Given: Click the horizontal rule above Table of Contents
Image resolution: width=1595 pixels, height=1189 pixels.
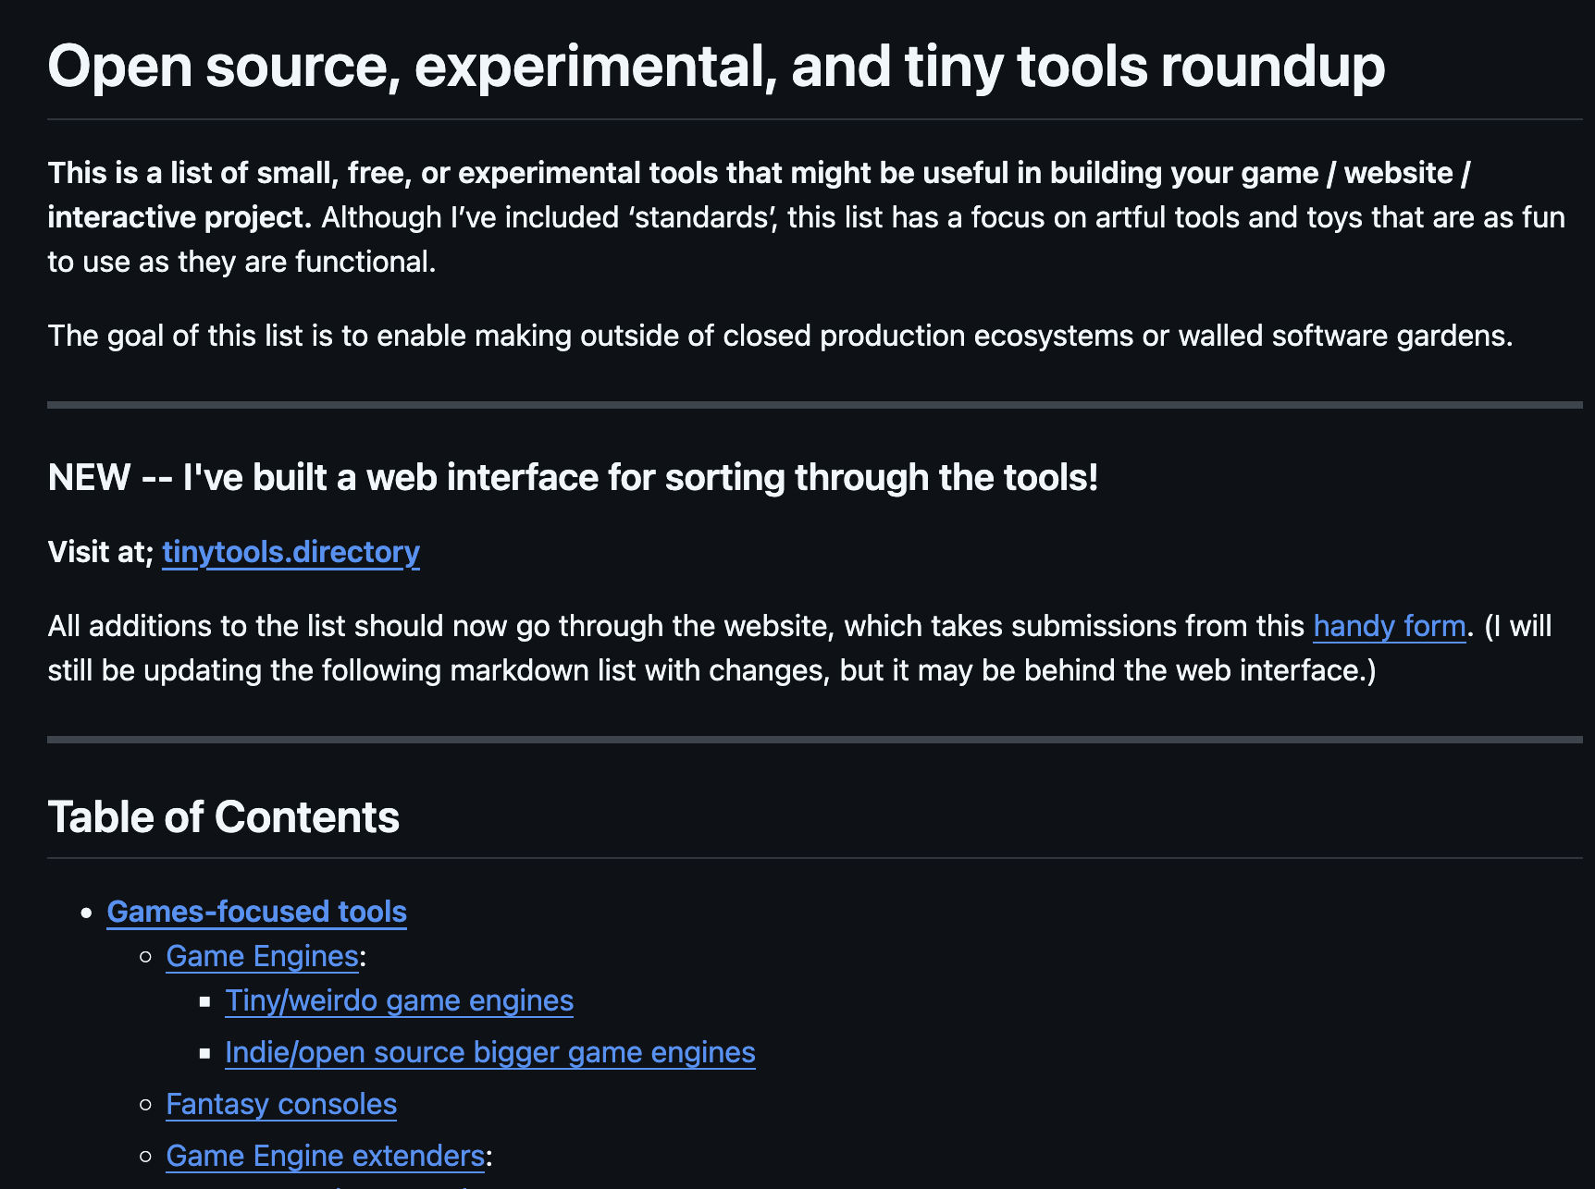Looking at the screenshot, I should point(815,740).
